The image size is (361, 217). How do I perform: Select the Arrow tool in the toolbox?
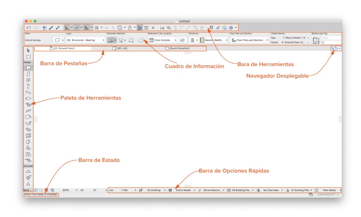pyautogui.click(x=28, y=50)
